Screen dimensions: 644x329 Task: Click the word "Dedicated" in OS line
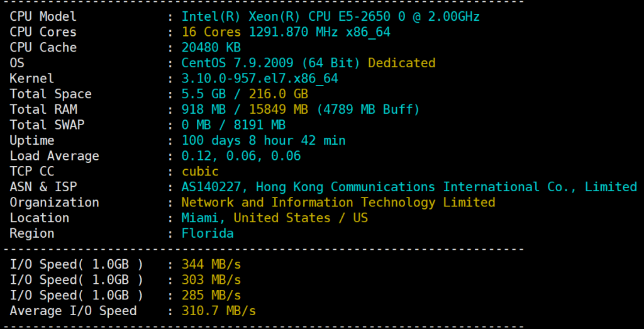(401, 63)
